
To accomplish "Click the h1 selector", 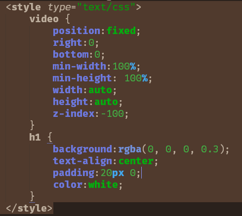I will pos(35,137).
